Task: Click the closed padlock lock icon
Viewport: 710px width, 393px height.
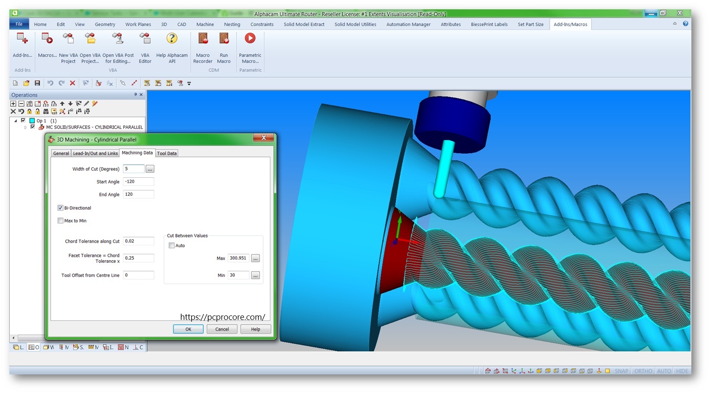Action: click(29, 112)
